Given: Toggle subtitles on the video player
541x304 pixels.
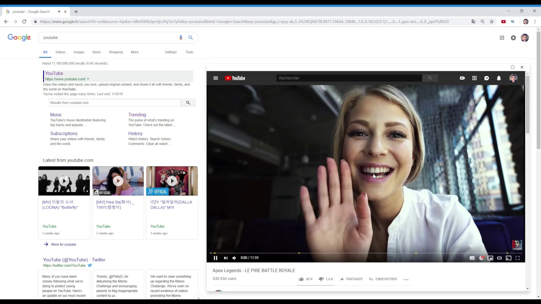Looking at the screenshot, I should pyautogui.click(x=472, y=258).
